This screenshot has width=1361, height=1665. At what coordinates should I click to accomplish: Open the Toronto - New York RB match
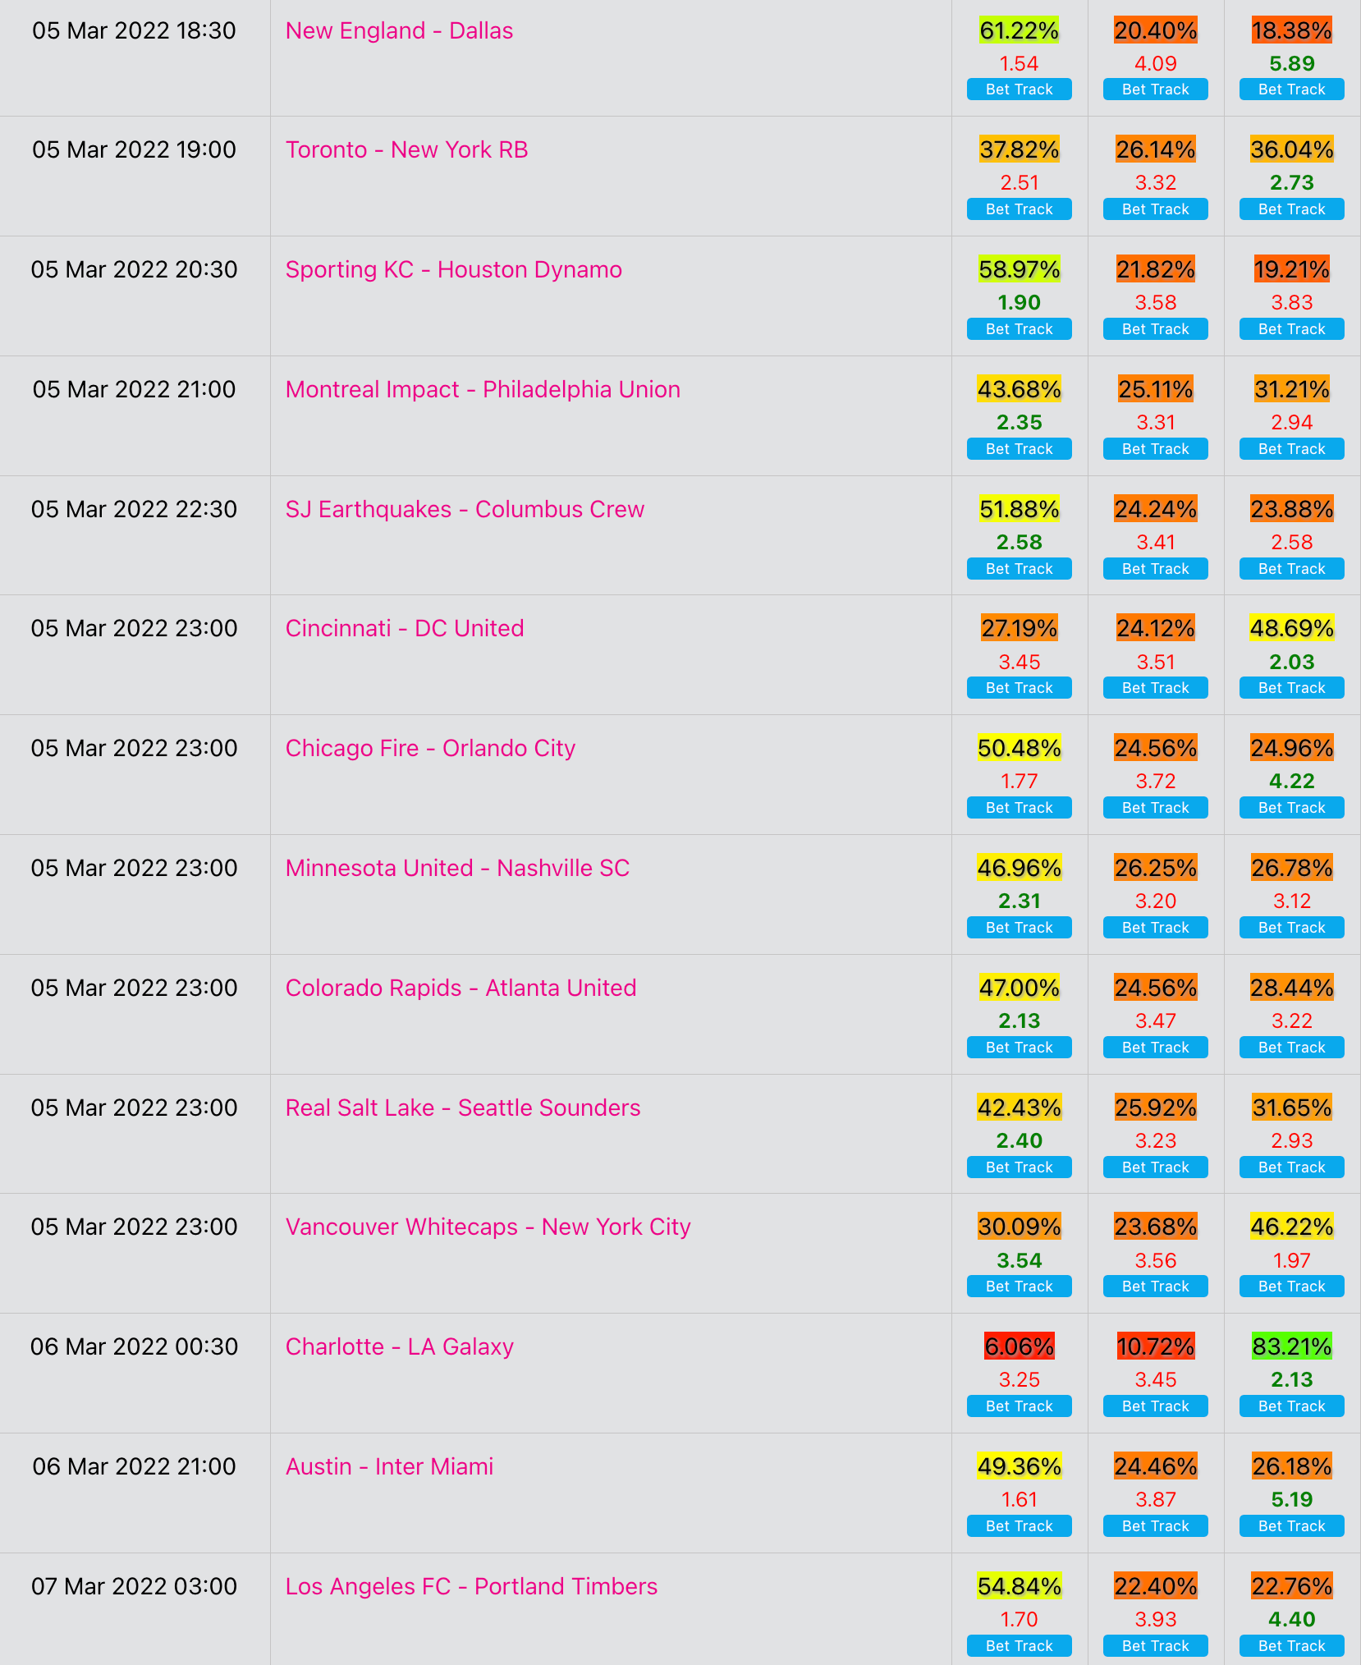(406, 150)
